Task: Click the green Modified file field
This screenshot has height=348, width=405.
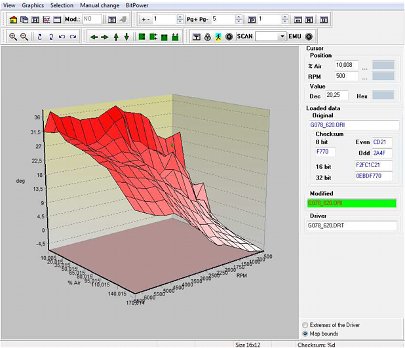Action: tap(353, 203)
